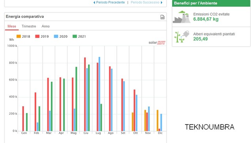Click the Alberi equivalenti piantati label
The image size is (251, 143).
point(214,34)
